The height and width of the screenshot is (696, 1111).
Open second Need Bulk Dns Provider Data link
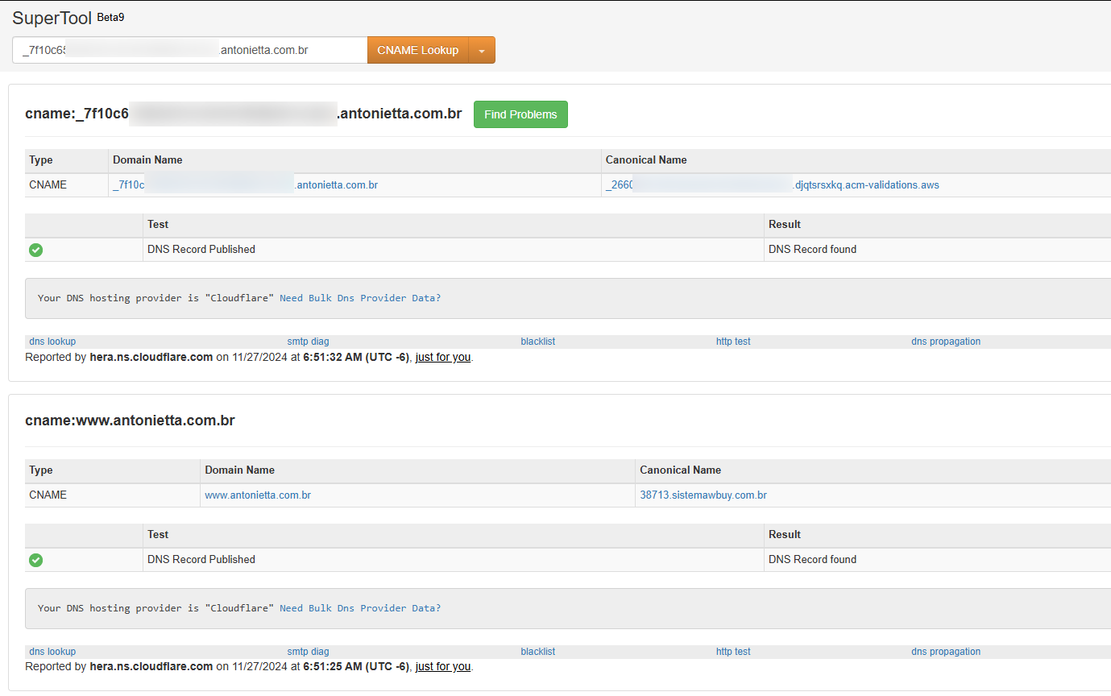coord(360,608)
